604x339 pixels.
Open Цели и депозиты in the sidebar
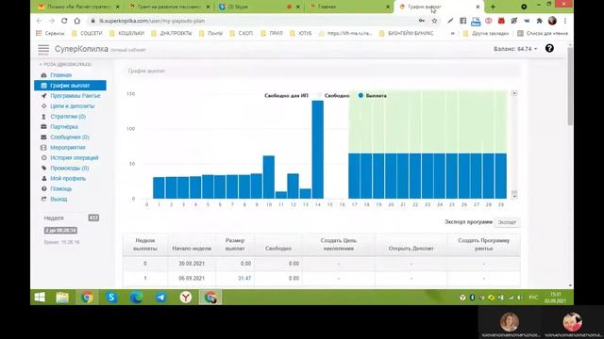pos(73,106)
